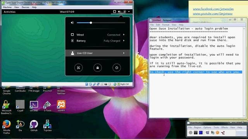This screenshot has width=248, height=139.
Task: Open the Notepad File menu
Action: 152,25
